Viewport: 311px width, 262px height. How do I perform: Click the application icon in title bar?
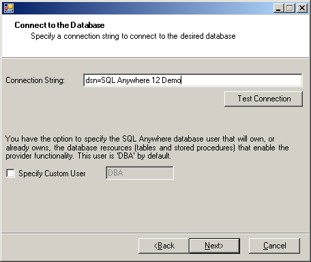click(x=9, y=8)
